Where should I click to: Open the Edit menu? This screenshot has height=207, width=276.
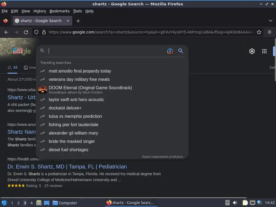pyautogui.click(x=15, y=11)
